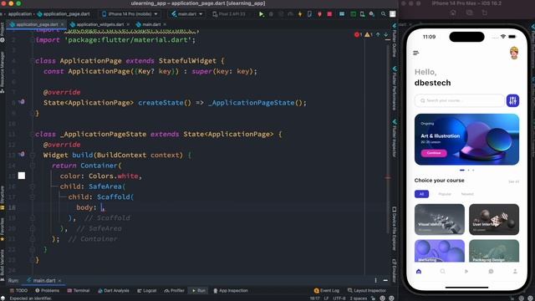Tap the Packaging Design course card
The width and height of the screenshot is (535, 301).
pyautogui.click(x=494, y=251)
